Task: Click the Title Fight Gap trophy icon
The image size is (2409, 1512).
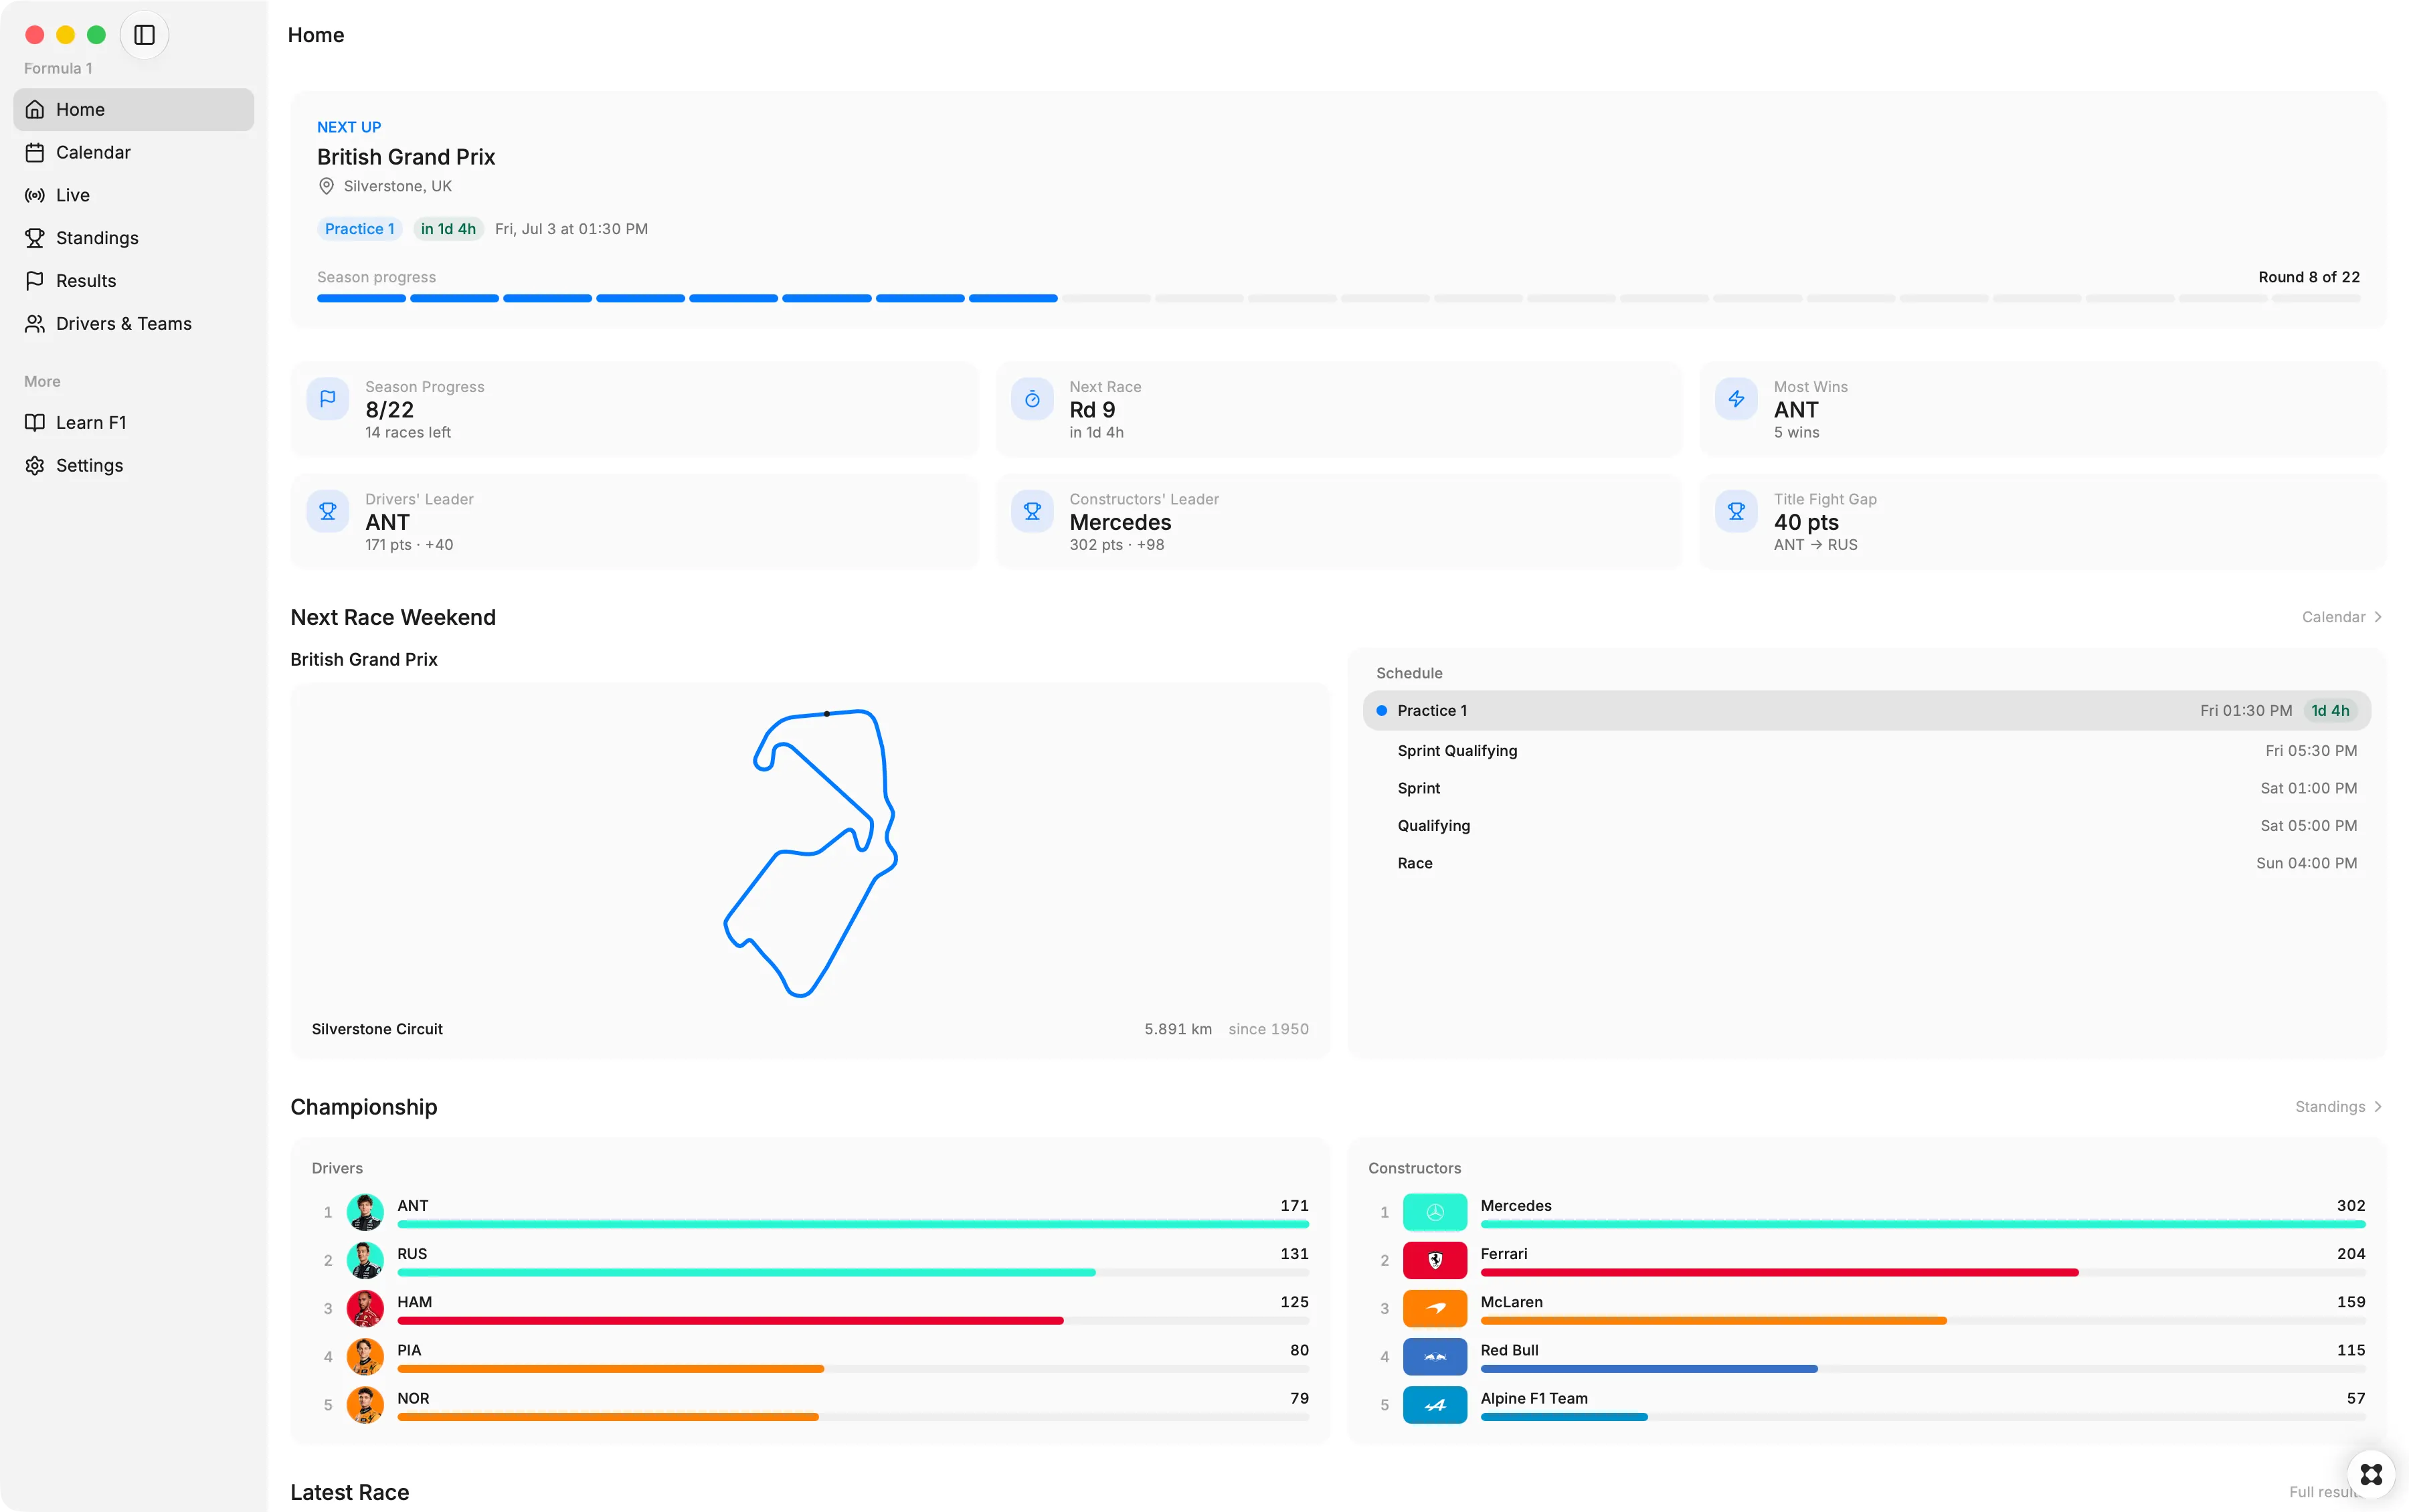Action: point(1736,511)
